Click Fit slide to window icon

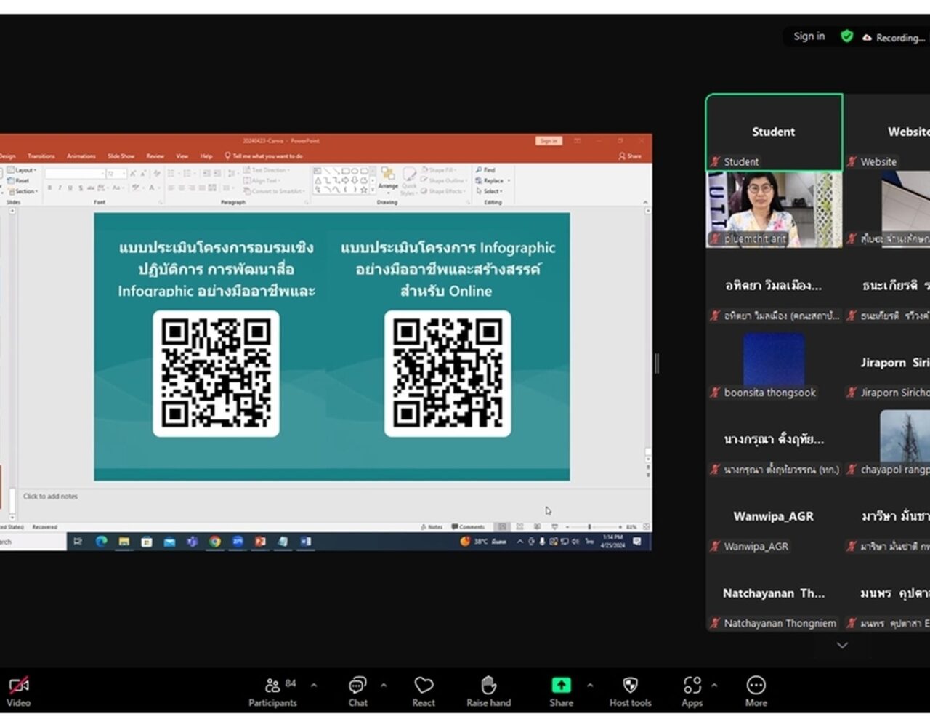coord(646,527)
